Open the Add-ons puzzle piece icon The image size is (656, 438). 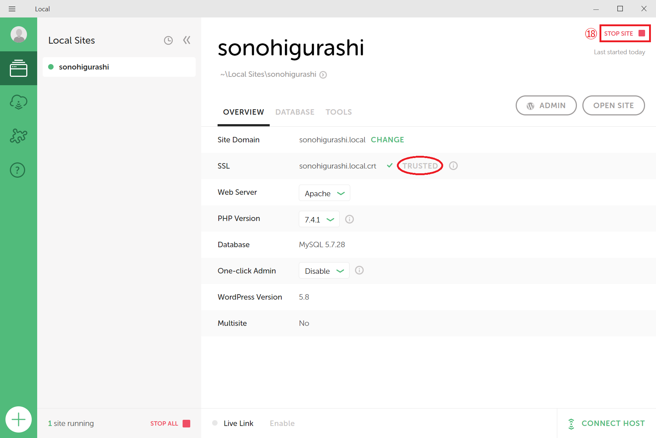pos(19,136)
